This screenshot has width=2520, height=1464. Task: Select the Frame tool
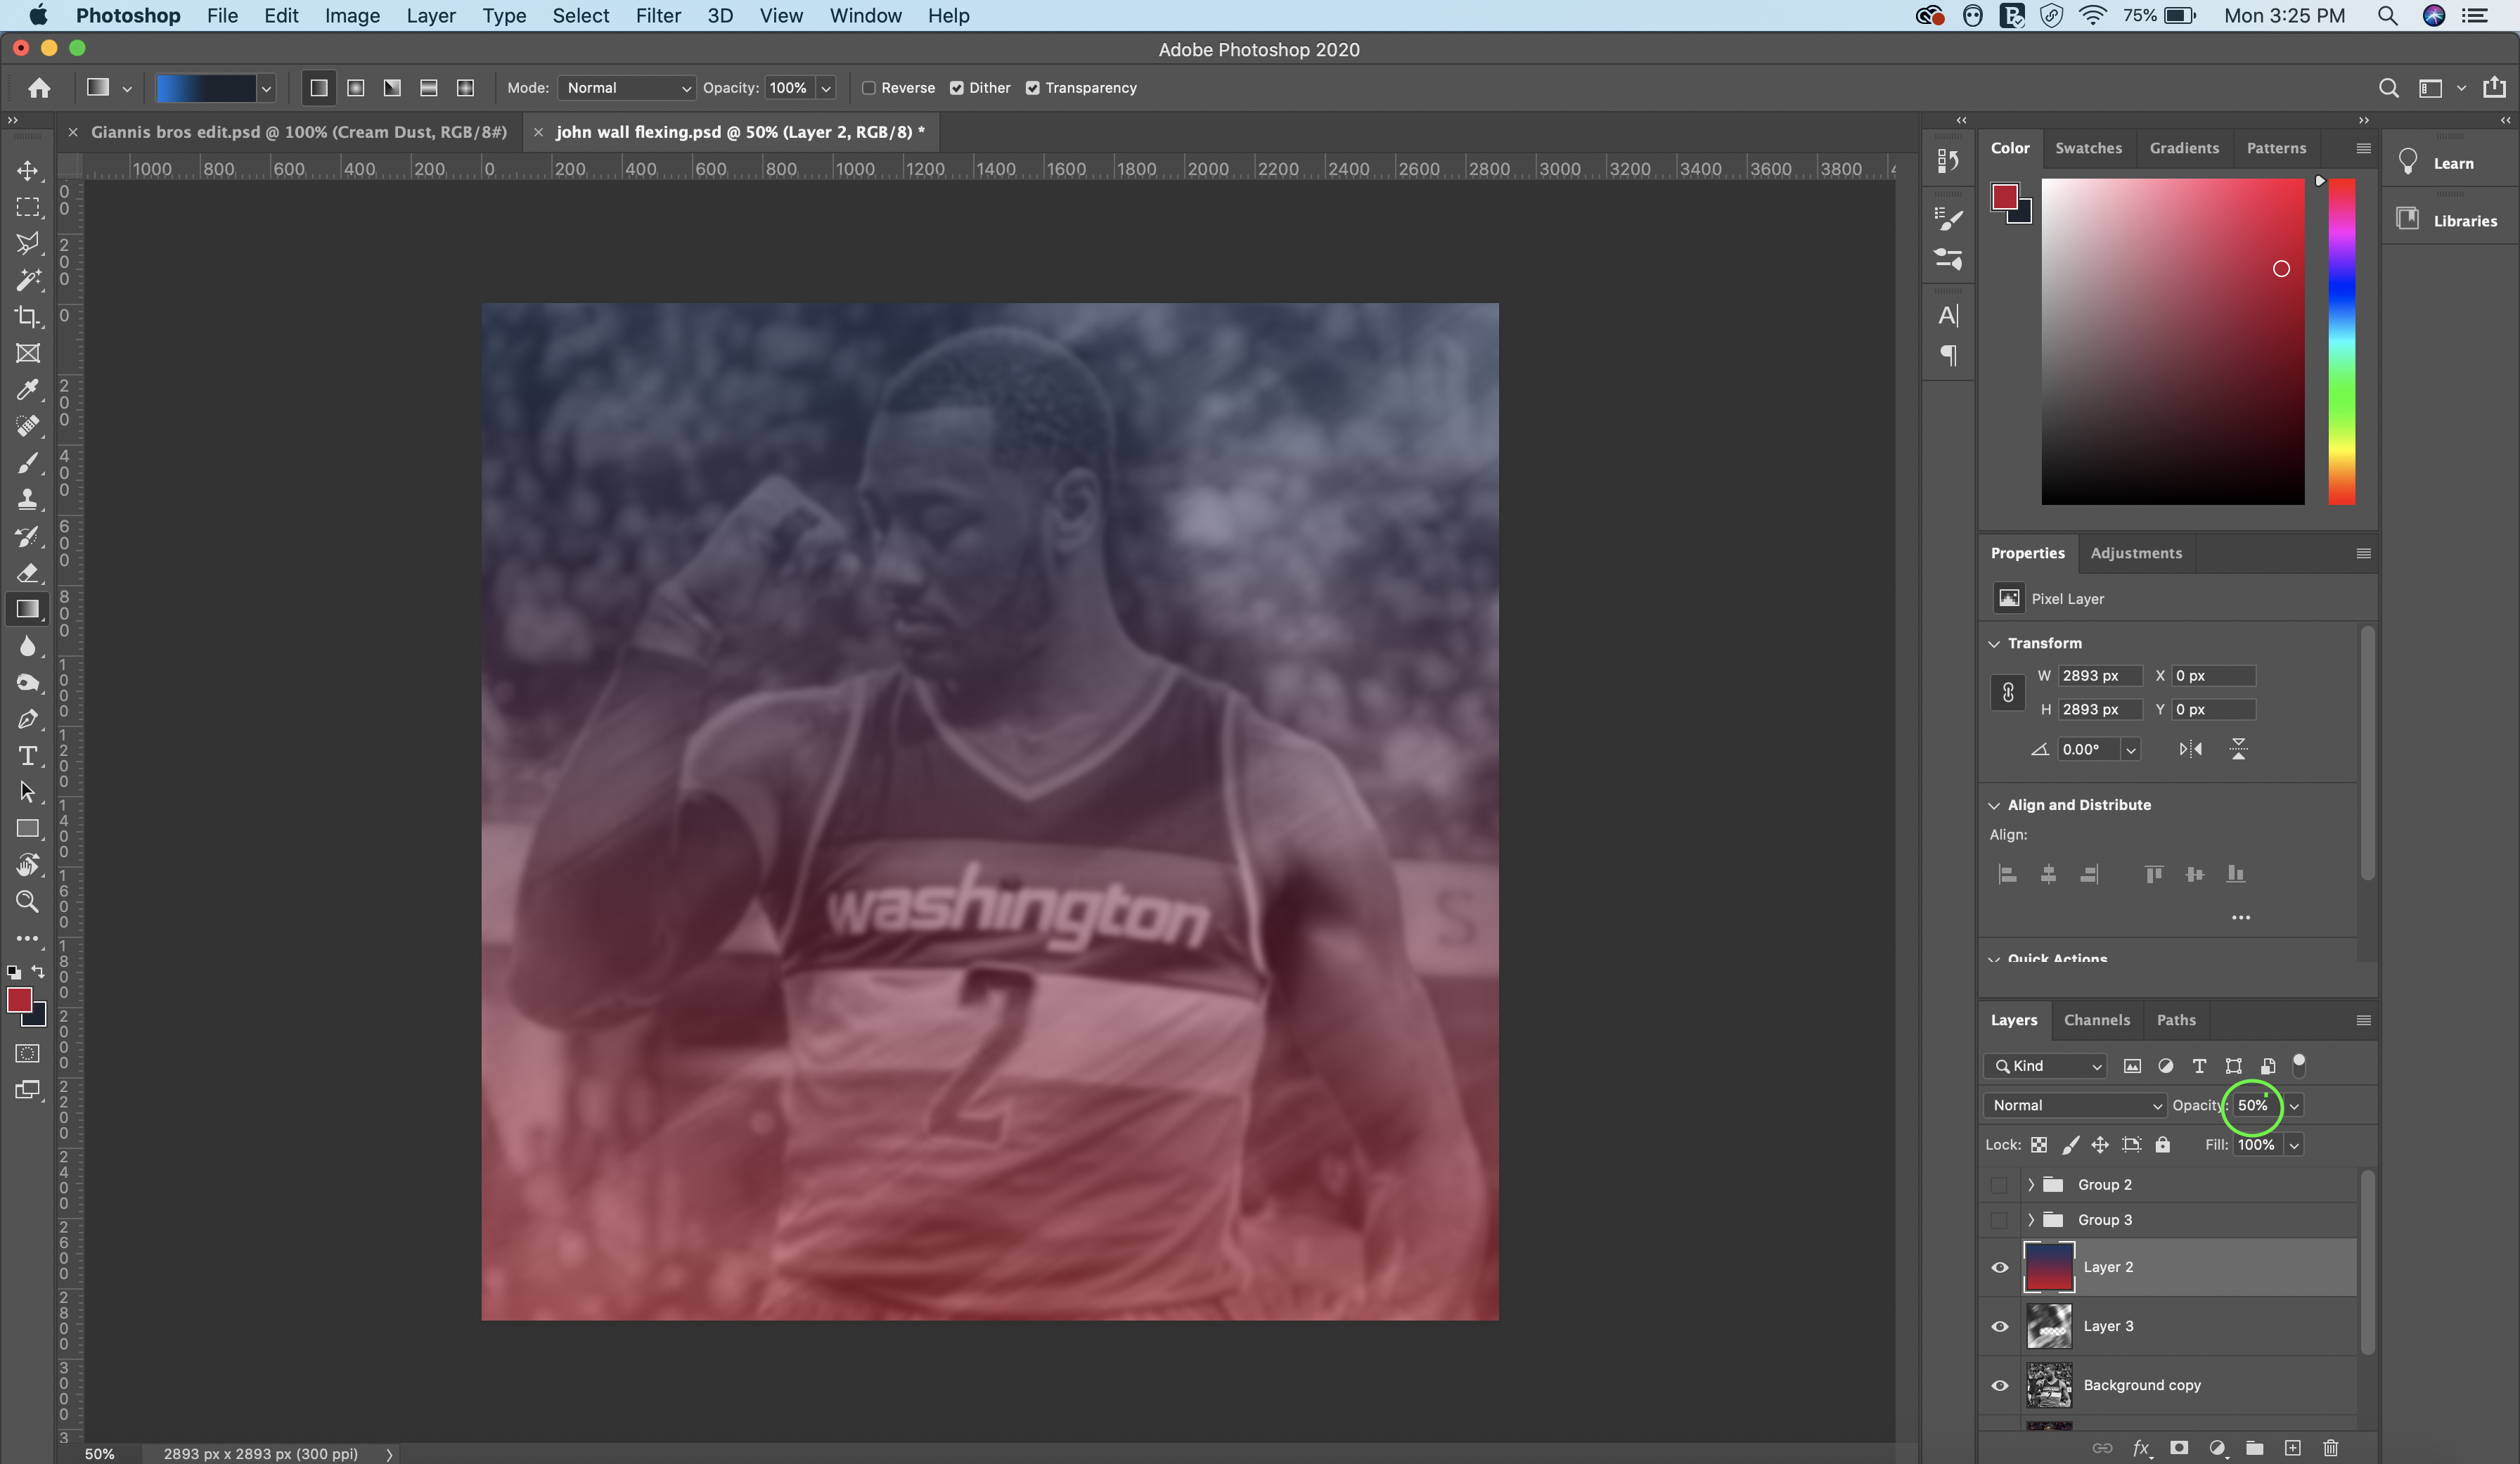pos(28,353)
